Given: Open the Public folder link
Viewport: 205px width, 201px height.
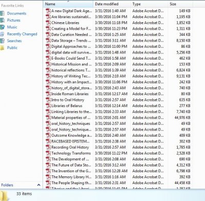Looking at the screenshot, I should (x=12, y=48).
